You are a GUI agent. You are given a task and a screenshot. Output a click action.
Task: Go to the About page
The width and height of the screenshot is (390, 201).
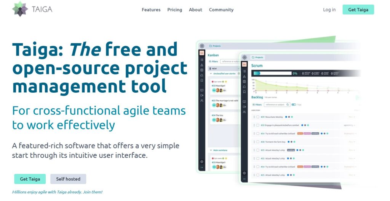click(195, 9)
